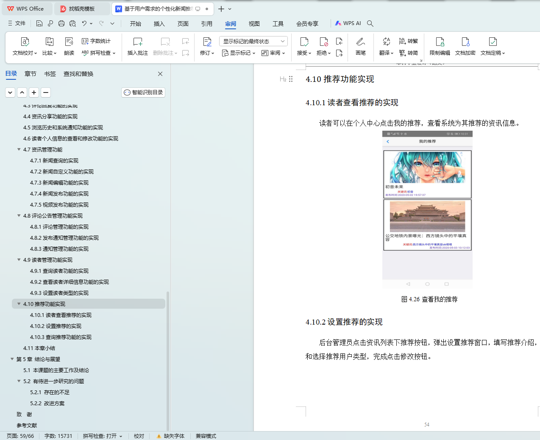Open 显示标记的最终状态 dropdown

tap(253, 41)
